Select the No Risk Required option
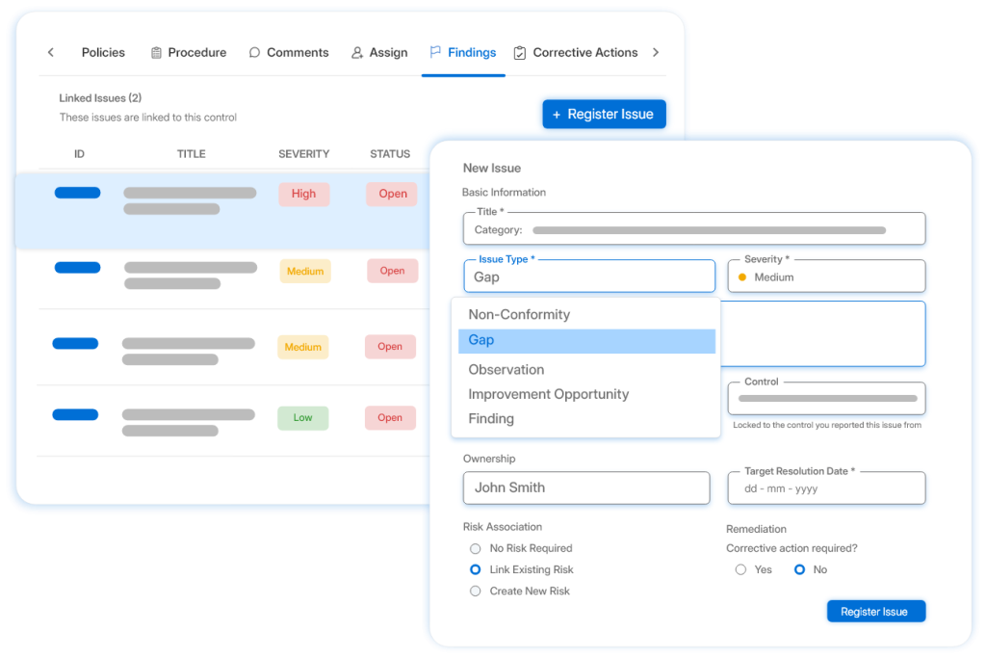This screenshot has height=659, width=986. coord(476,549)
